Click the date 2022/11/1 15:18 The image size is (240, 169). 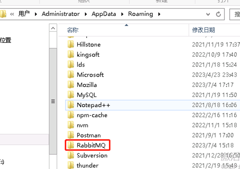[214, 125]
